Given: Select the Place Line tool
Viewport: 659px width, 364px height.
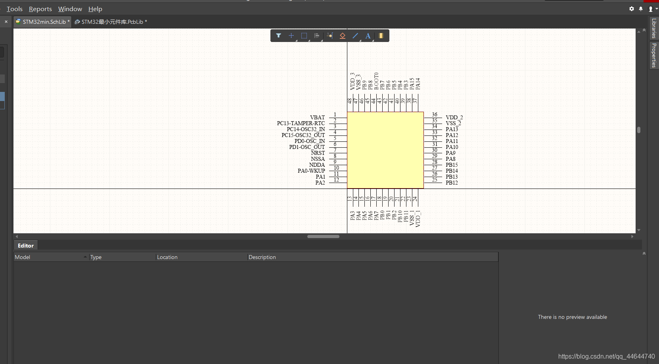Looking at the screenshot, I should coord(355,36).
